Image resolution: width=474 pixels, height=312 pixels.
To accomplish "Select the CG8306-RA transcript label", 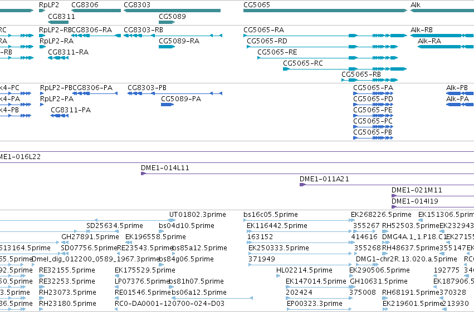I will (91, 30).
